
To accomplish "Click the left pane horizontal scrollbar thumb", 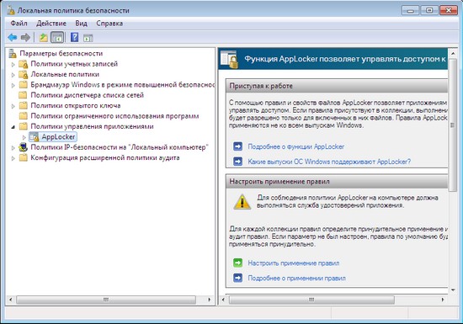I will click(x=106, y=300).
